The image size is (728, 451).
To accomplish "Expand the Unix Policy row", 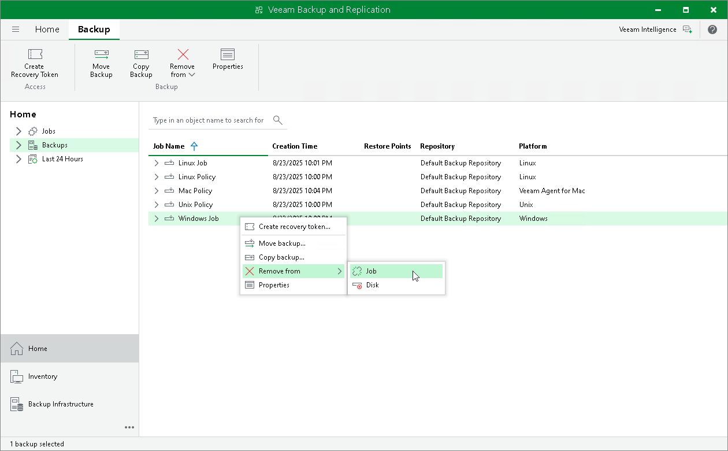I will coord(156,205).
